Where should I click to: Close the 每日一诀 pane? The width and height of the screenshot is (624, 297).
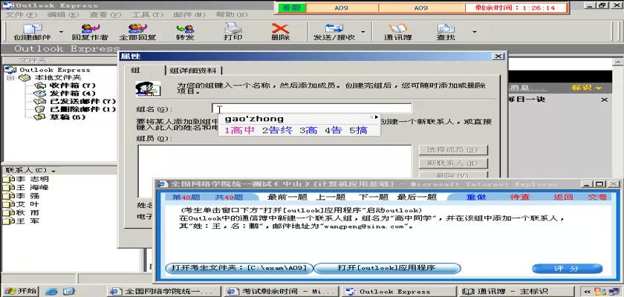(x=605, y=99)
